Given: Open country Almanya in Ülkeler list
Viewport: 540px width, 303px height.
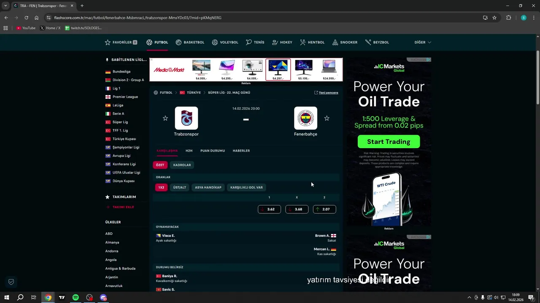Looking at the screenshot, I should coord(112,242).
